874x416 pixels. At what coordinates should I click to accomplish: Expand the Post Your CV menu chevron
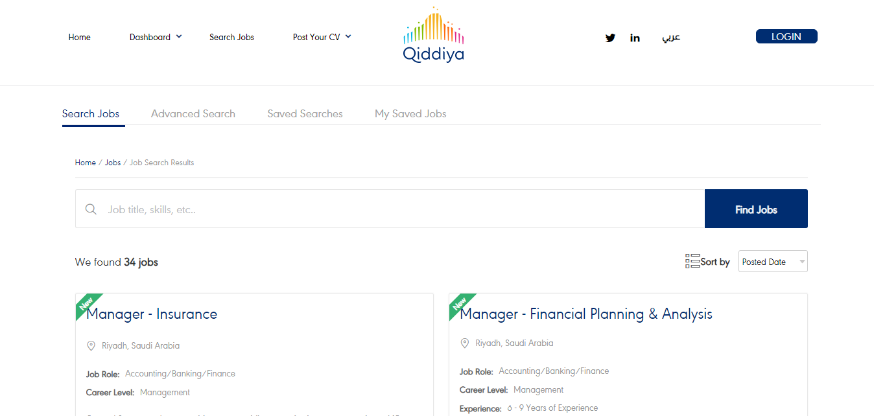coord(348,37)
